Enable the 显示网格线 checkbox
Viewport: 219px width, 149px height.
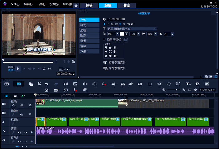pyautogui.click(x=104, y=39)
